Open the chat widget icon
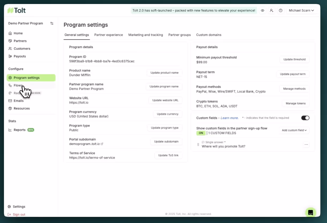The image size is (327, 223). [x=310, y=213]
